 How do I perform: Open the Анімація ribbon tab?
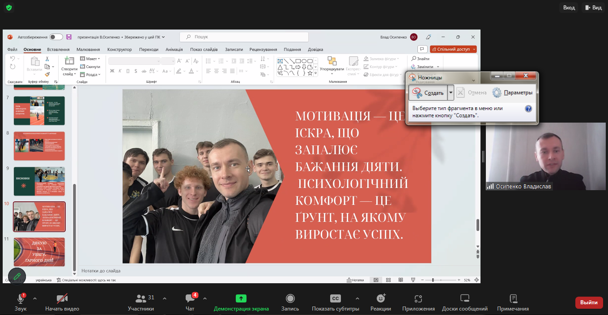tap(174, 50)
